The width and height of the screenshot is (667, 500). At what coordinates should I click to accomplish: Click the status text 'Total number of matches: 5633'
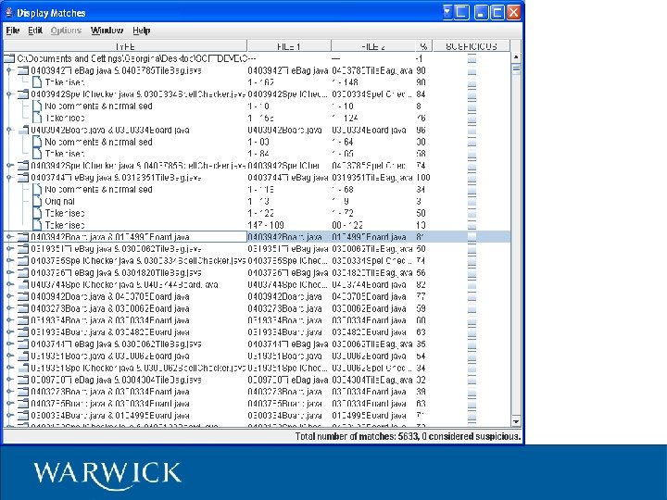click(358, 436)
